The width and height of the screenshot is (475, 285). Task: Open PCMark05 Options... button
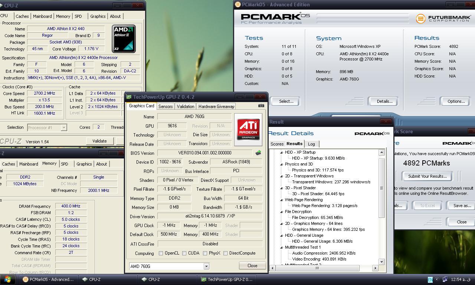tap(456, 101)
